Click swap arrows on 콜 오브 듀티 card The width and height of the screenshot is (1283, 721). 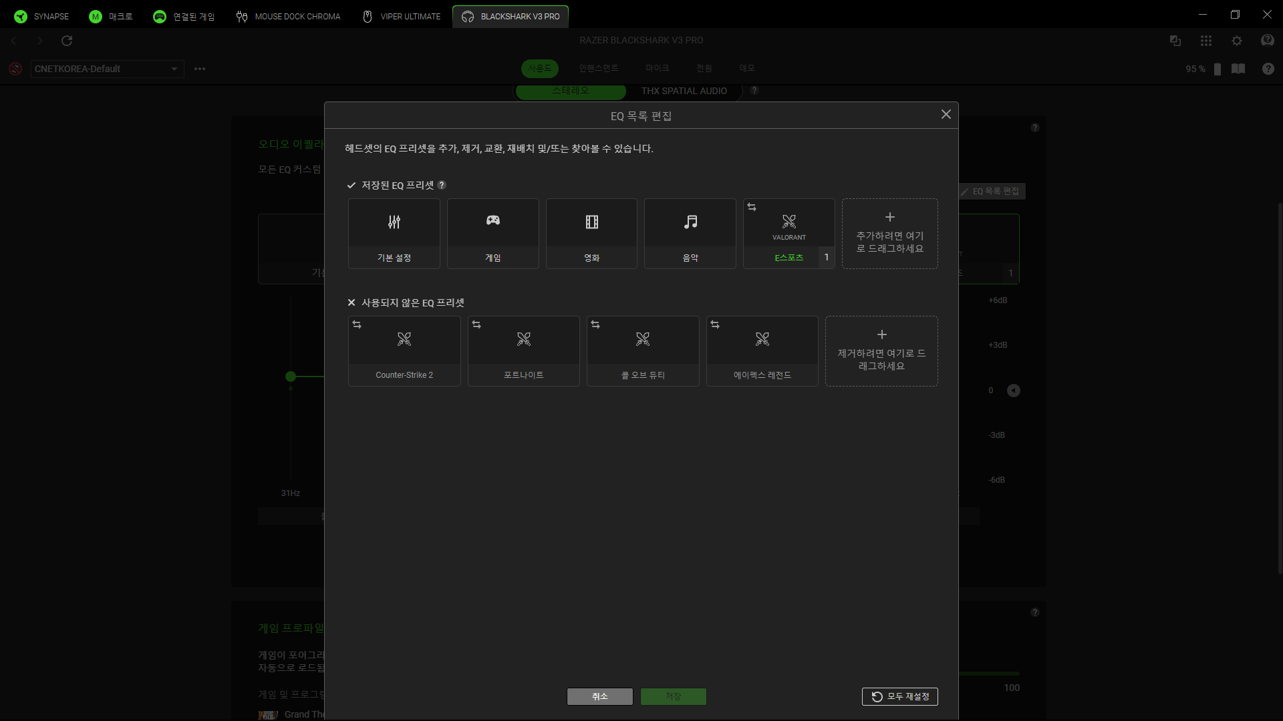click(x=595, y=325)
